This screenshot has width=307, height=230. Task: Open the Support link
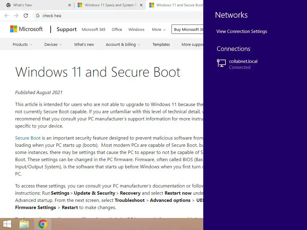point(67,29)
